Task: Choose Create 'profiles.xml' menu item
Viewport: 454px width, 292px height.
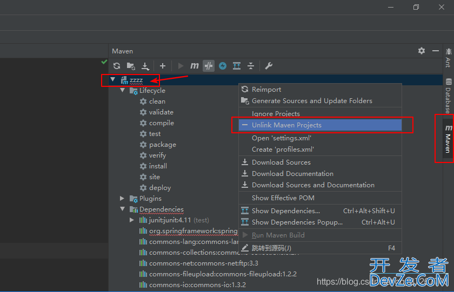Action: point(320,149)
